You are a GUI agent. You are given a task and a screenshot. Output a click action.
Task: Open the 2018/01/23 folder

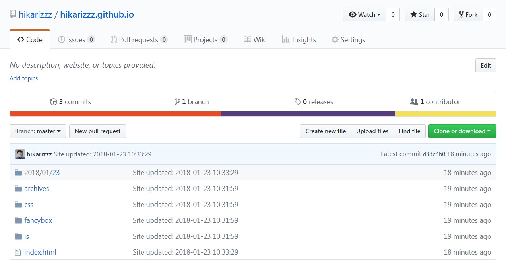(x=42, y=173)
